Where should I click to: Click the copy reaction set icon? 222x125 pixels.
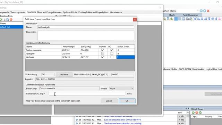(x=7, y=19)
